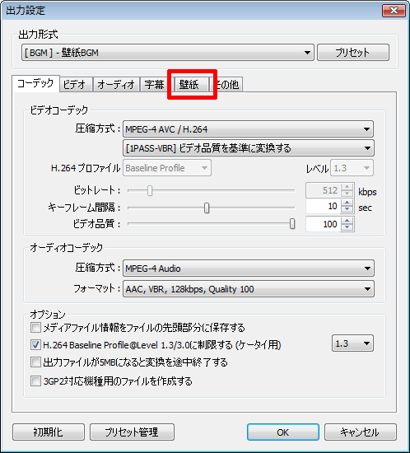410x453 pixels.
Task: Increase the keyframe interval spinner value
Action: (x=347, y=203)
